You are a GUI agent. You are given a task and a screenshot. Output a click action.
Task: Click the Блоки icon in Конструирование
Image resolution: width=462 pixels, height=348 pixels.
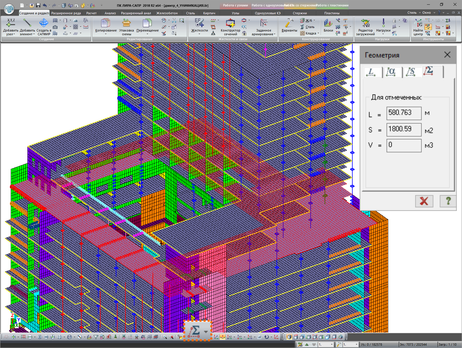point(328,23)
